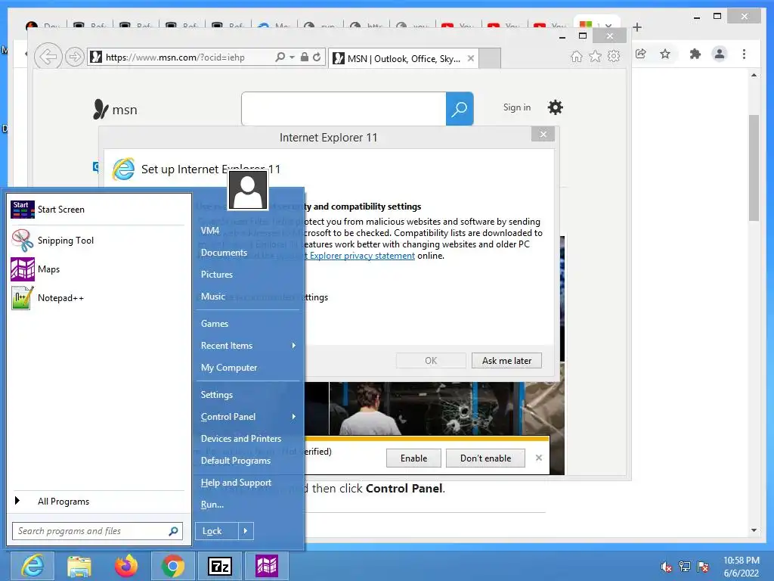Click the Chrome extensions puzzle icon

(695, 54)
